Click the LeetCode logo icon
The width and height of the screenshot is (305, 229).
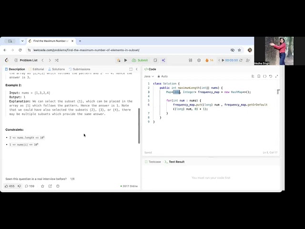[7, 61]
